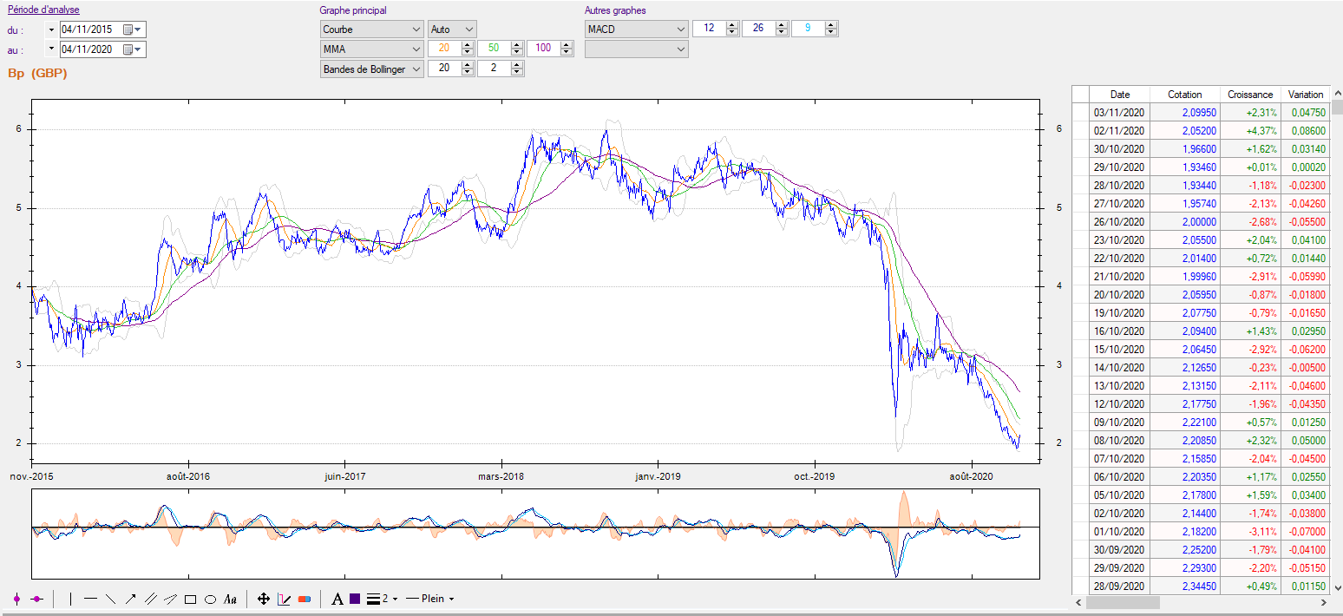
Task: Adjust stepper for Bollinger period 20
Action: pyautogui.click(x=468, y=69)
